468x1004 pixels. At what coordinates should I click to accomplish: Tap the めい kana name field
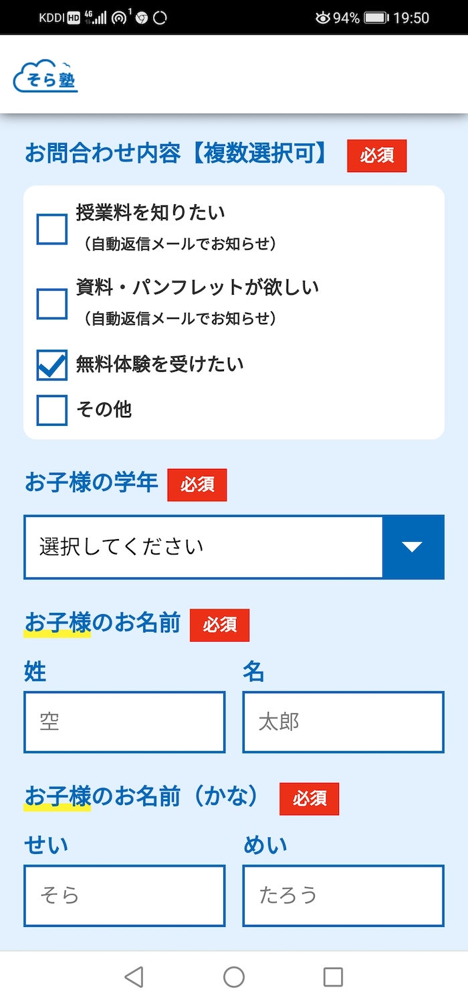click(343, 895)
